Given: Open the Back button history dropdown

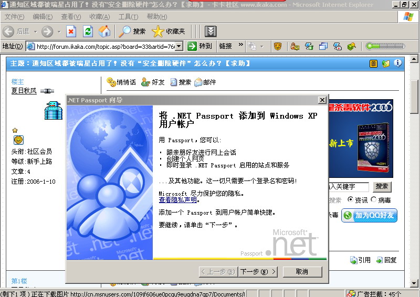Looking at the screenshot, I should click(35, 32).
